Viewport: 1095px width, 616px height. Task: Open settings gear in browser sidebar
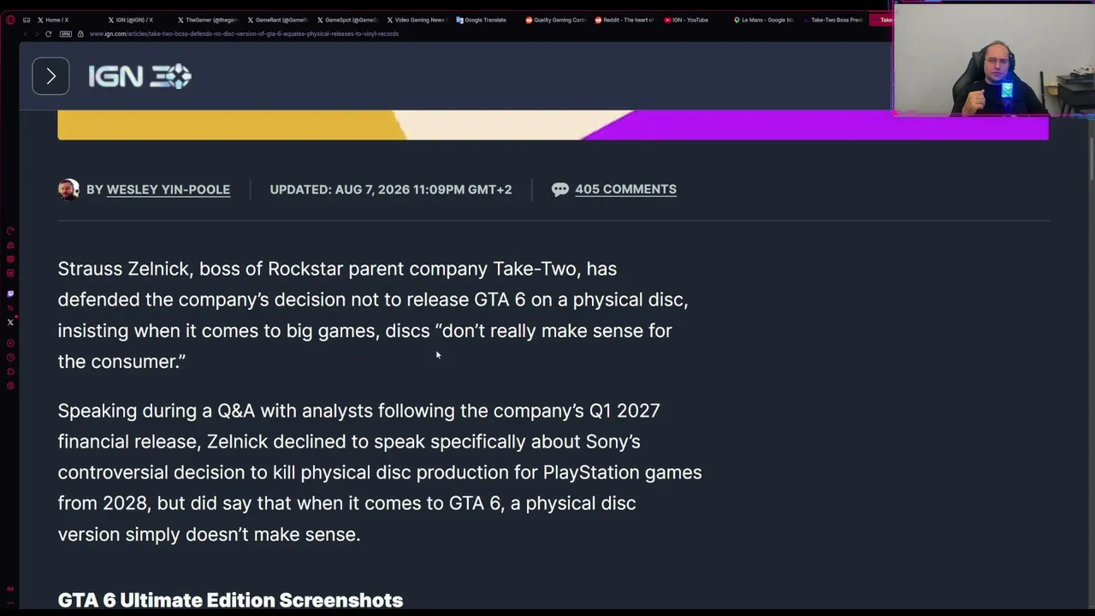10,386
